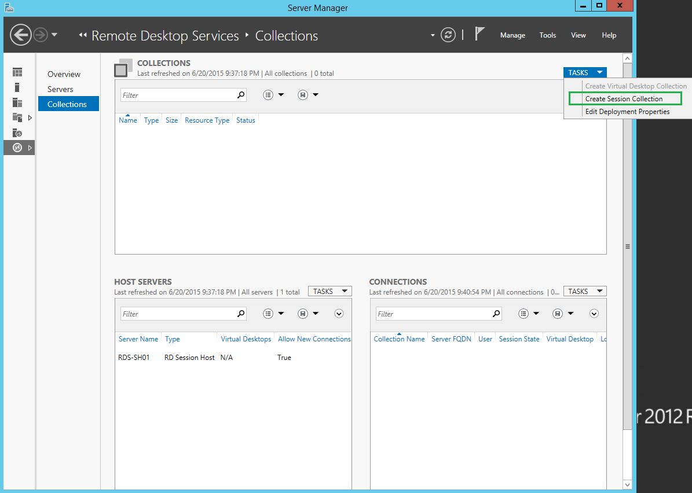
Task: Click the saved queries icon in Collections filter
Action: tap(268, 94)
